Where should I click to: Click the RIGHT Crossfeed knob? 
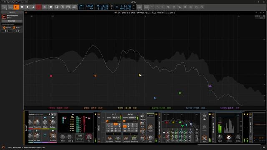126,138
